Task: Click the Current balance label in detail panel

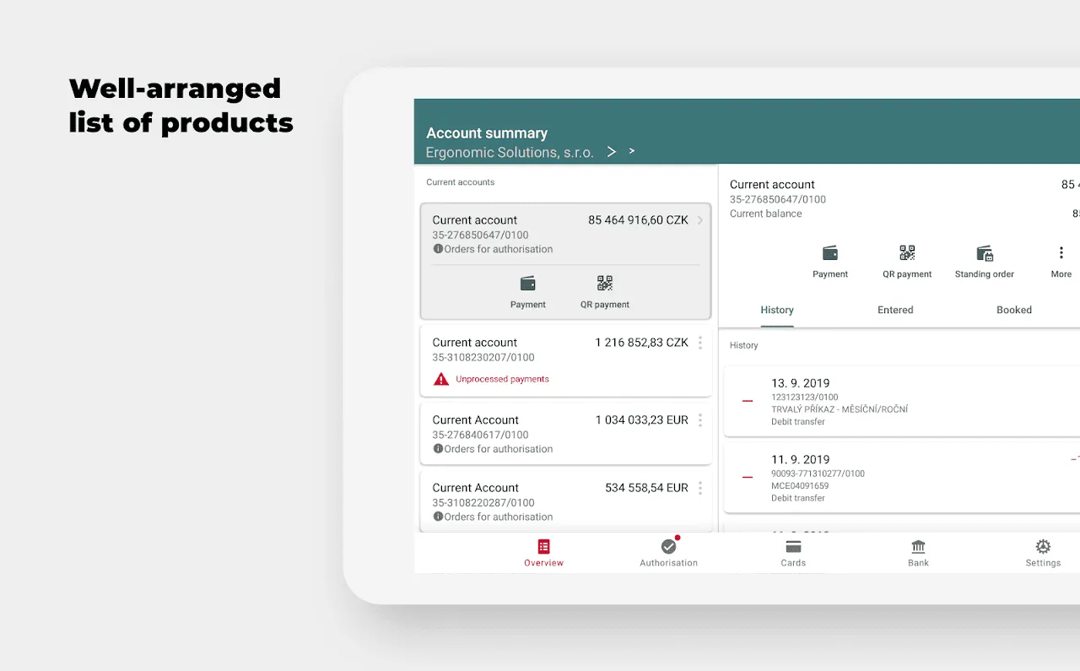Action: [766, 214]
